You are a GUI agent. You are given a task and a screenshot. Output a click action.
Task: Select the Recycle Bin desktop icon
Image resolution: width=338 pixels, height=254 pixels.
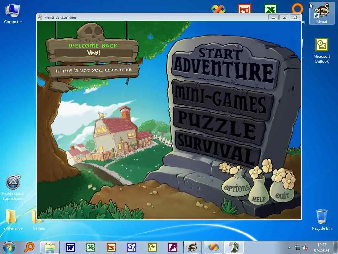pyautogui.click(x=321, y=220)
